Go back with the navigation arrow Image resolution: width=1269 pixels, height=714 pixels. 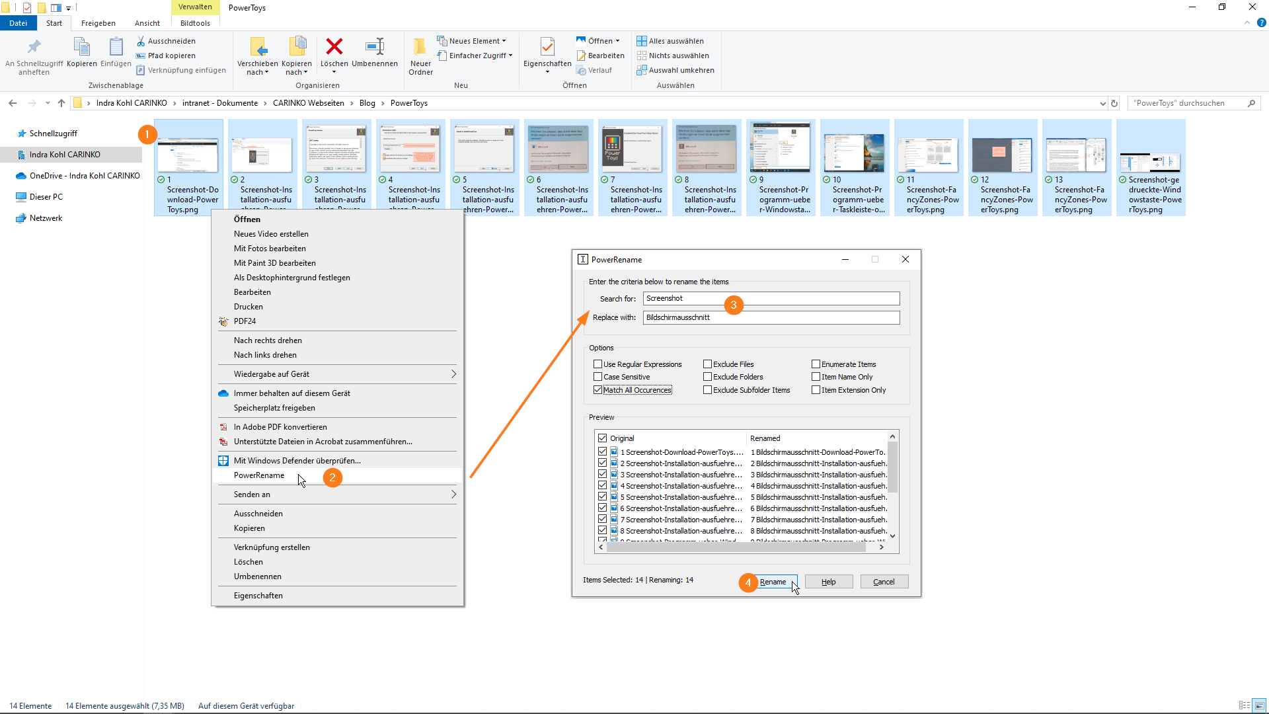(13, 103)
